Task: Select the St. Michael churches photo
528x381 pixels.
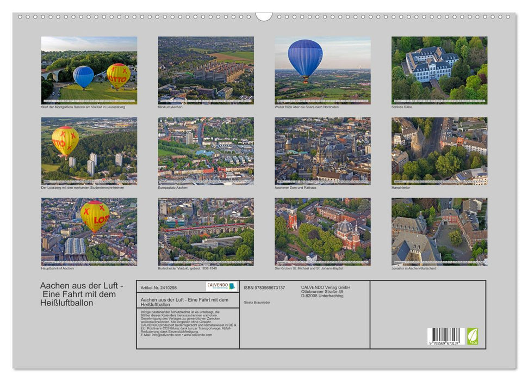Action: [322, 232]
